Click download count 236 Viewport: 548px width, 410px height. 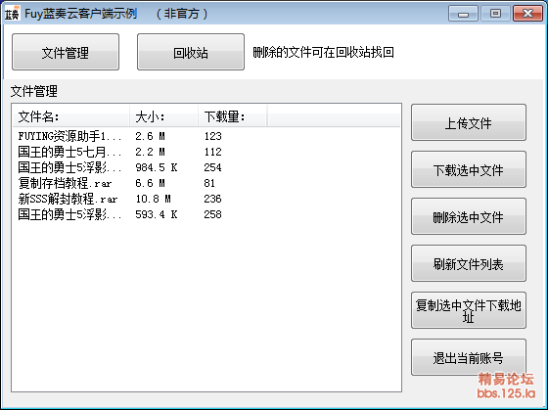tap(213, 199)
